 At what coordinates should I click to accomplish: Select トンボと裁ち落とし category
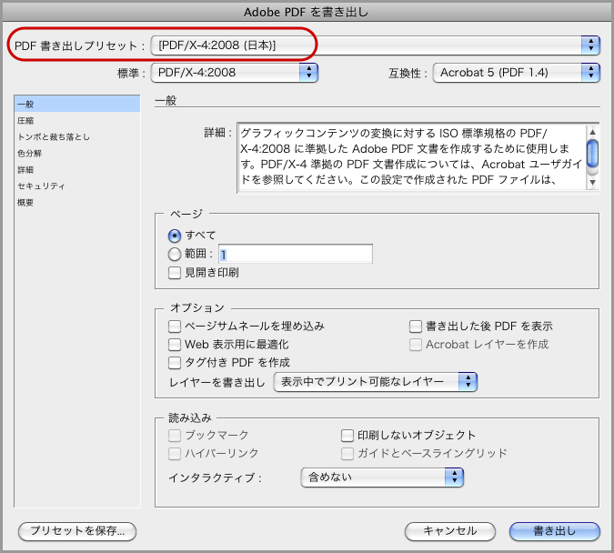coord(77,136)
